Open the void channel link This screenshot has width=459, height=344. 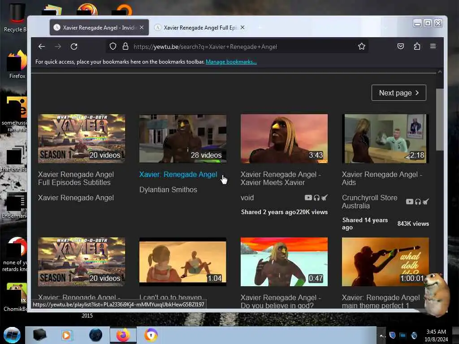point(247,198)
